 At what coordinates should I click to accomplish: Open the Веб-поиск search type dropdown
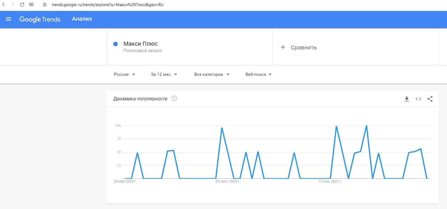click(x=259, y=74)
